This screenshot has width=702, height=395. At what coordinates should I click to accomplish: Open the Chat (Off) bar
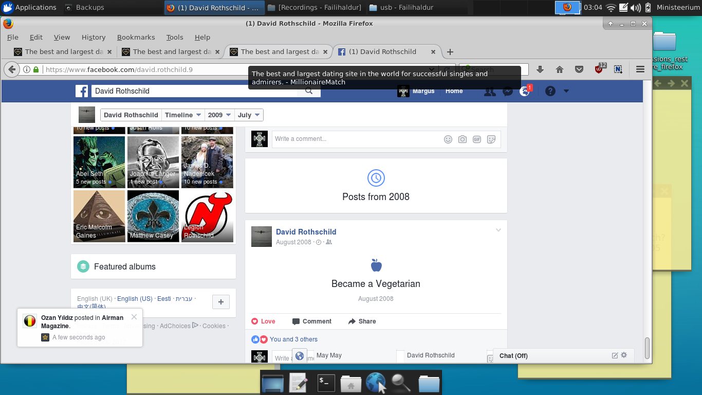[x=563, y=355]
